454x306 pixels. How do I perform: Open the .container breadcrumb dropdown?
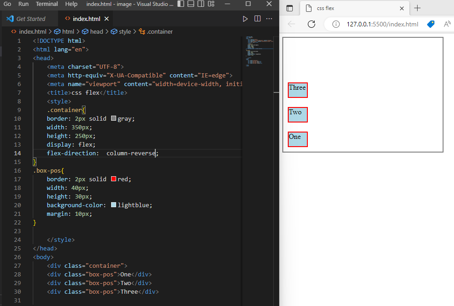pos(156,31)
